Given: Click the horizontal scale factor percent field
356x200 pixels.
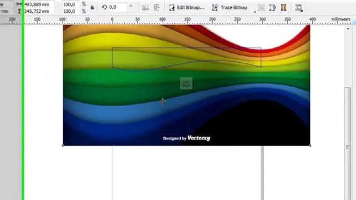Looking at the screenshot, I should click(x=71, y=4).
